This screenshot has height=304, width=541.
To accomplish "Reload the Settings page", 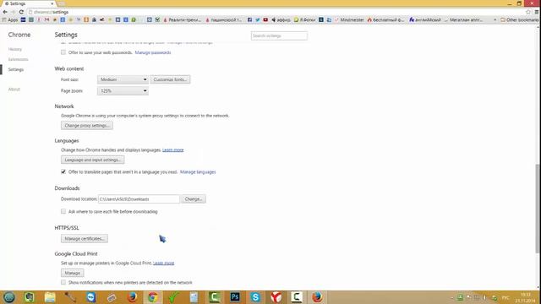I will click(21, 12).
